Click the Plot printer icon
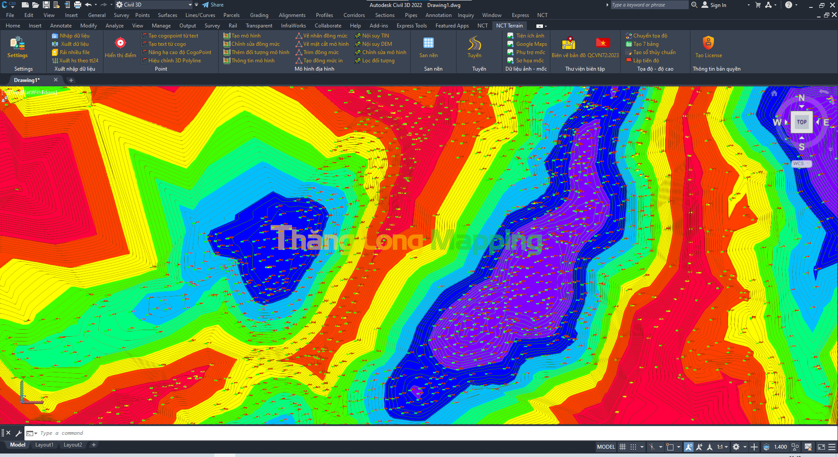 coord(78,5)
